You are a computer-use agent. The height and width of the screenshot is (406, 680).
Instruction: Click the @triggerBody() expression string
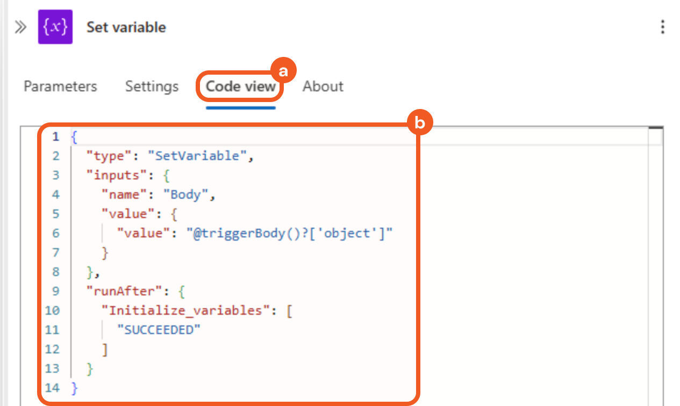(289, 233)
